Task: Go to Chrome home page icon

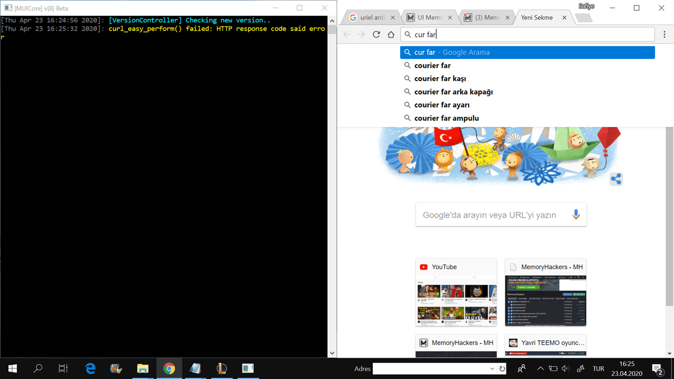Action: [x=391, y=34]
